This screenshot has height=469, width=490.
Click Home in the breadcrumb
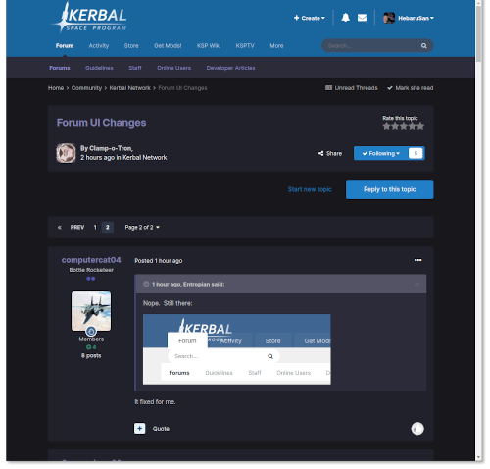point(56,88)
